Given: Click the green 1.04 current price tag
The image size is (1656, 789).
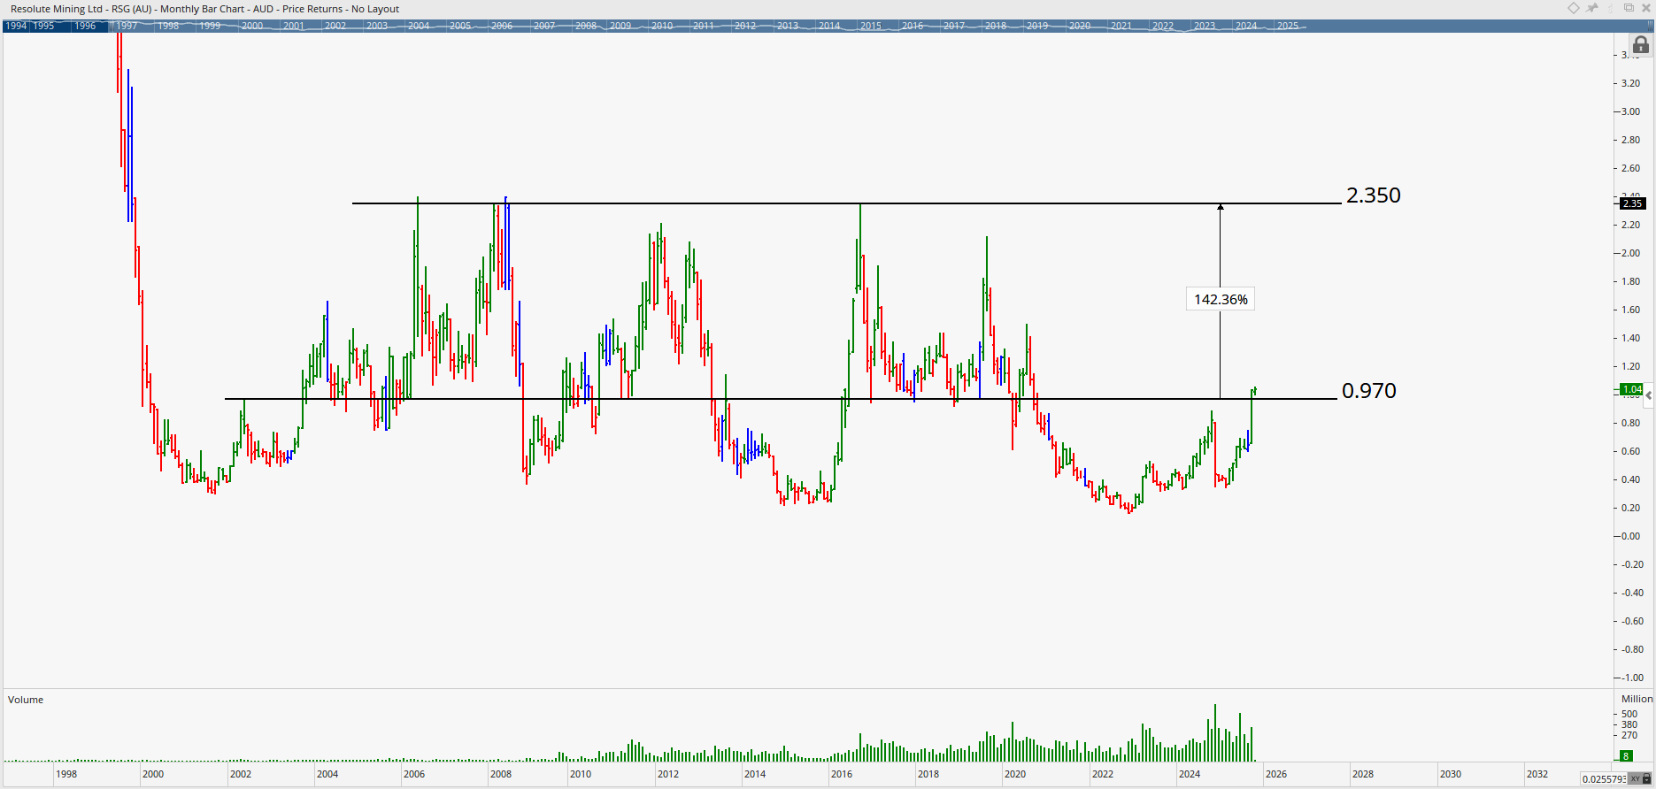Looking at the screenshot, I should (x=1630, y=389).
